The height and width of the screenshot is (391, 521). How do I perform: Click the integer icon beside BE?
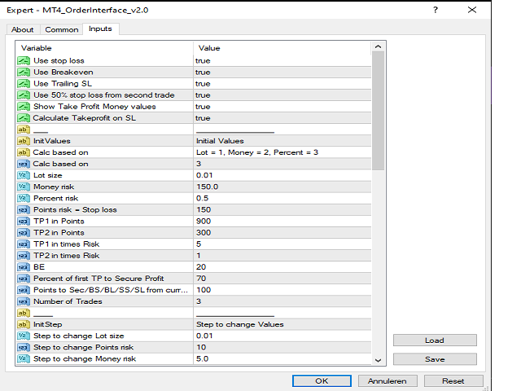(24, 267)
